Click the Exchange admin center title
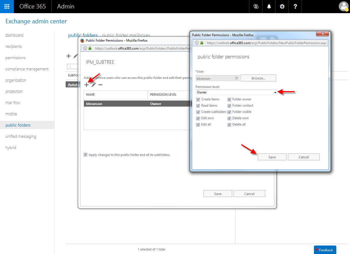 [36, 21]
